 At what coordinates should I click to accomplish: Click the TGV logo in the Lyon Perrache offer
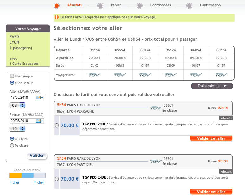(156, 108)
